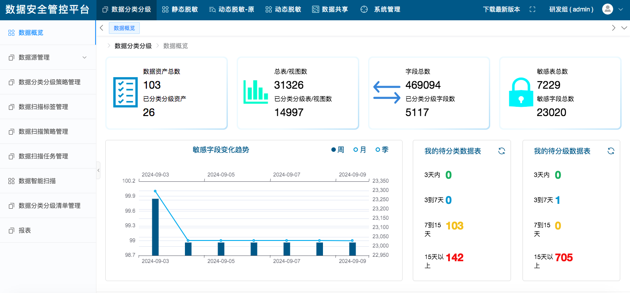This screenshot has height=293, width=630.
Task: Select the 月 trend option
Action: tap(360, 150)
